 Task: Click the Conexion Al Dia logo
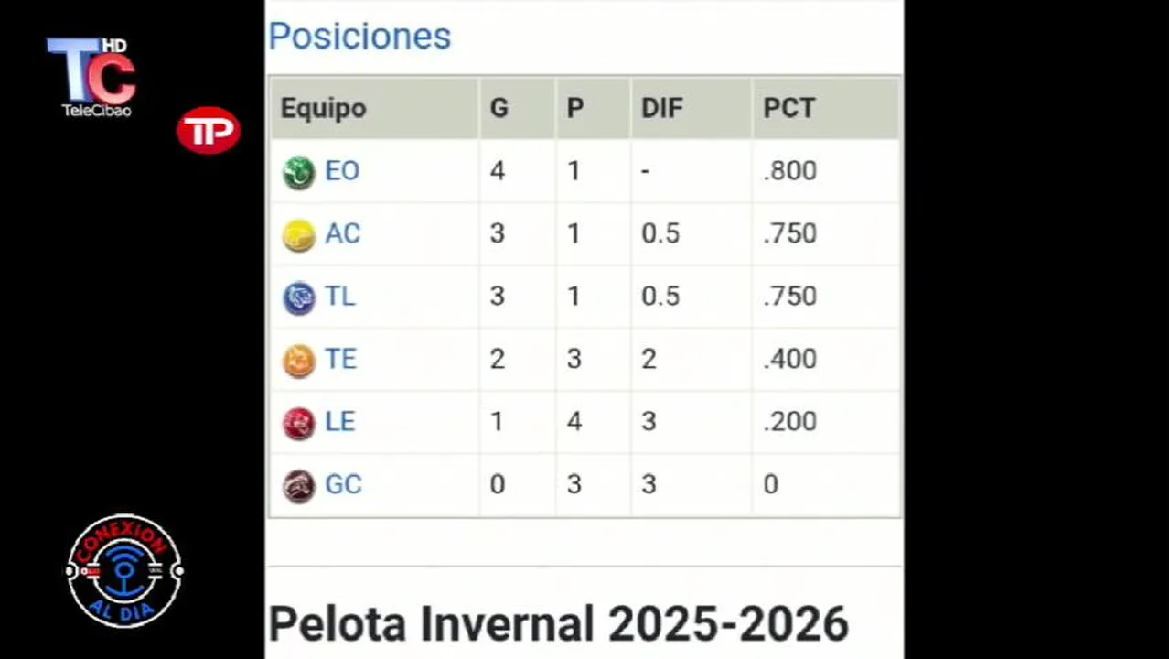pyautogui.click(x=124, y=570)
